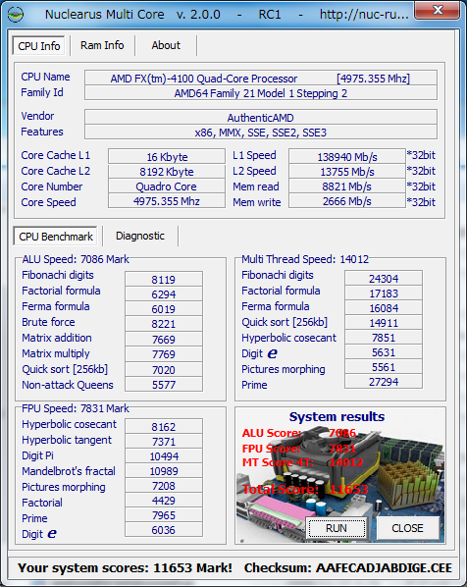This screenshot has width=467, height=587.
Task: Click FPU Factorial score 4429
Action: coord(164,501)
